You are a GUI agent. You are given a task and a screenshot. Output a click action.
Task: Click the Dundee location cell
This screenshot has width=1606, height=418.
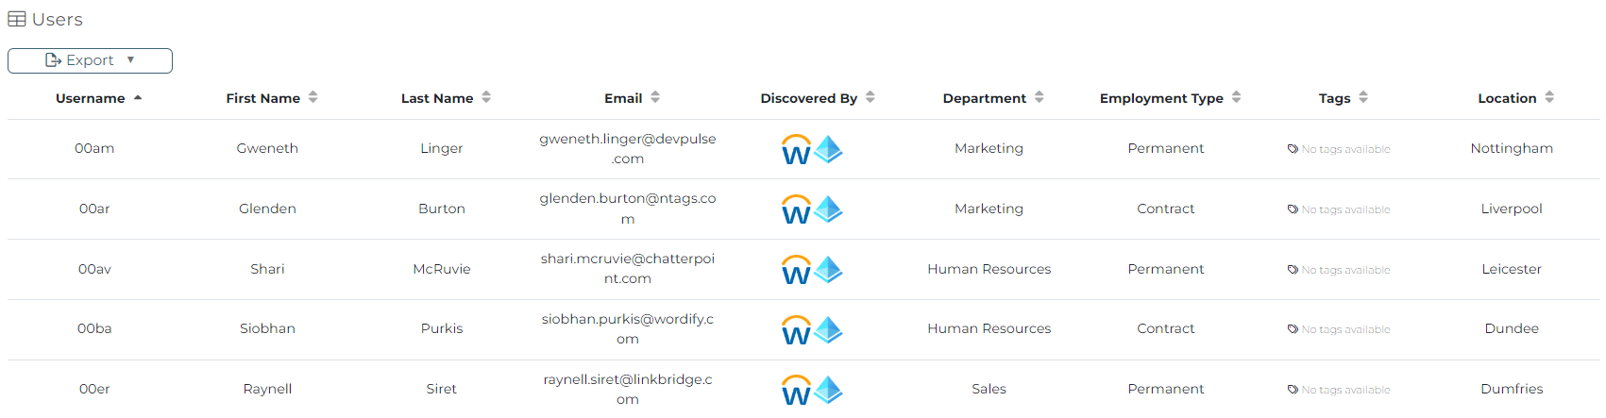click(x=1512, y=328)
